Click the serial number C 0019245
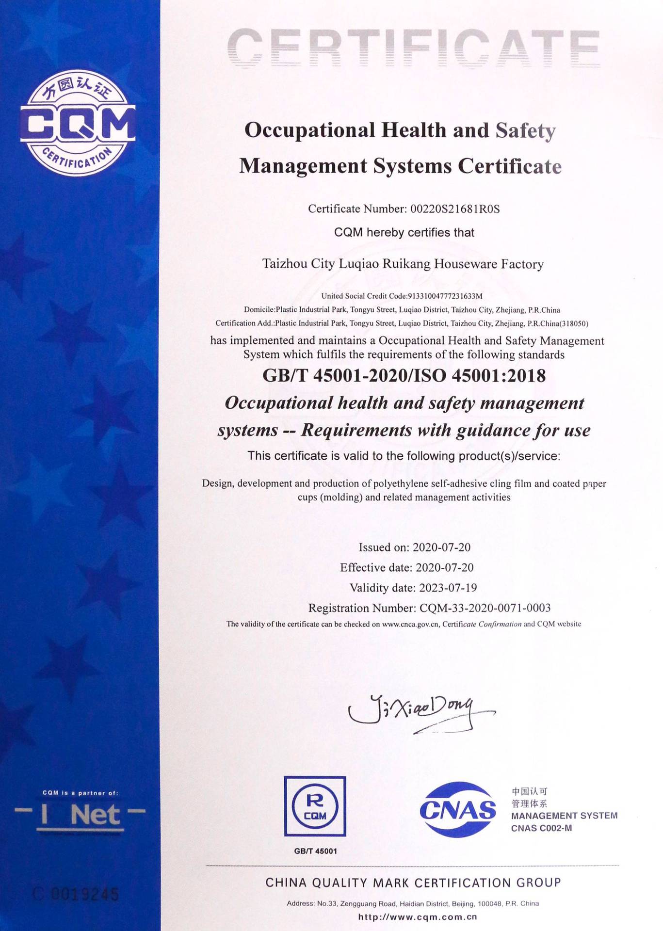 point(76,894)
